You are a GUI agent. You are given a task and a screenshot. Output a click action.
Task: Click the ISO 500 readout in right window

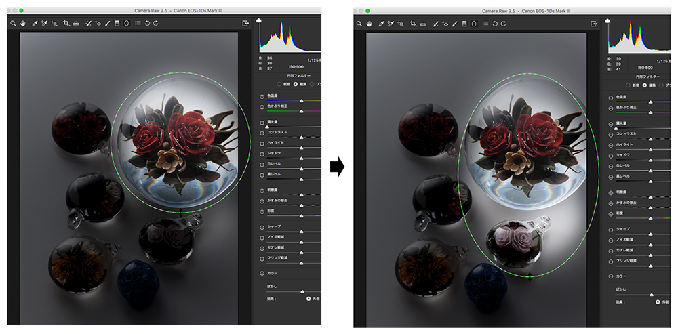tap(645, 68)
